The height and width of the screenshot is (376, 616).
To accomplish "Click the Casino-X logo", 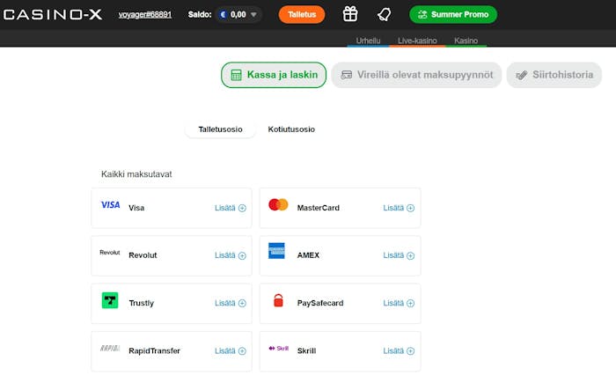I will coord(53,15).
